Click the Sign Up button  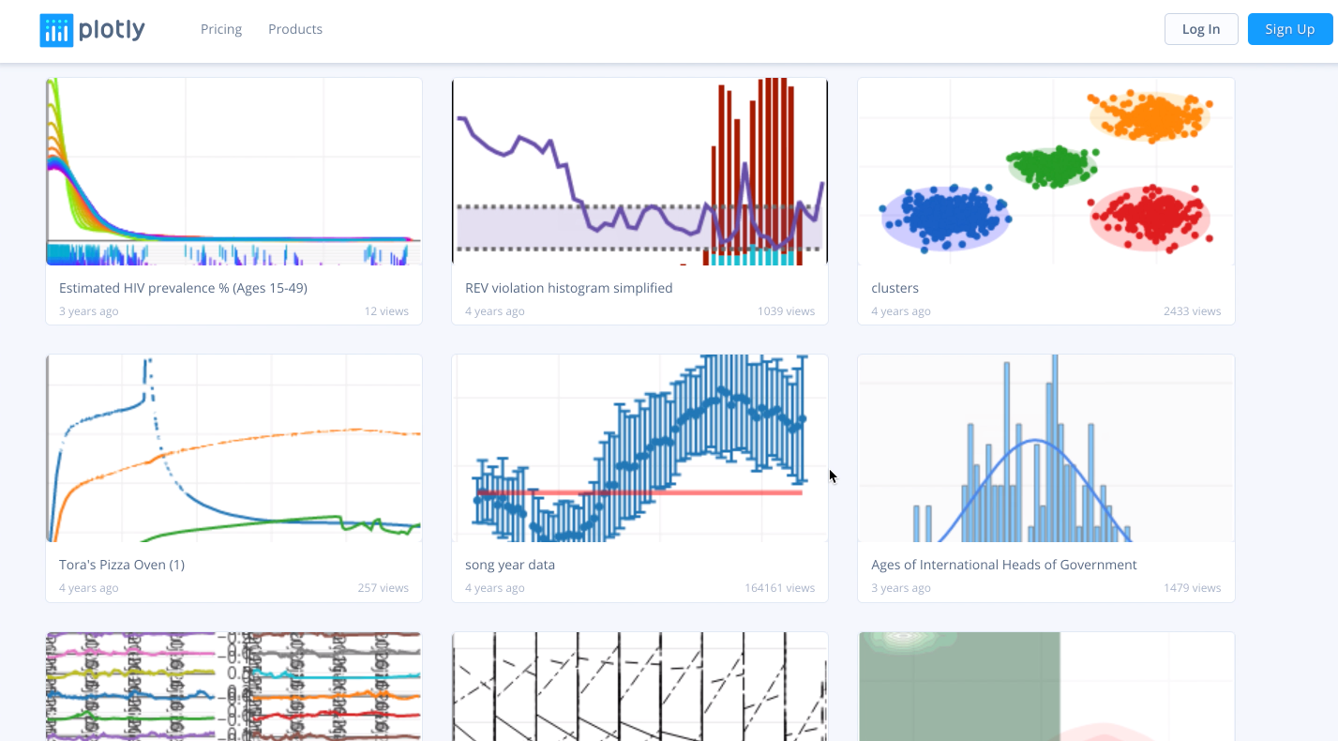1289,29
